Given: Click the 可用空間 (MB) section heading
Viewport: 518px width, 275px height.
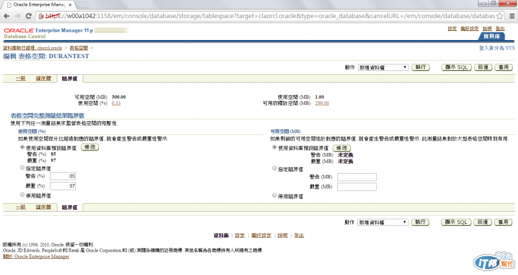Looking at the screenshot, I should tap(285, 131).
